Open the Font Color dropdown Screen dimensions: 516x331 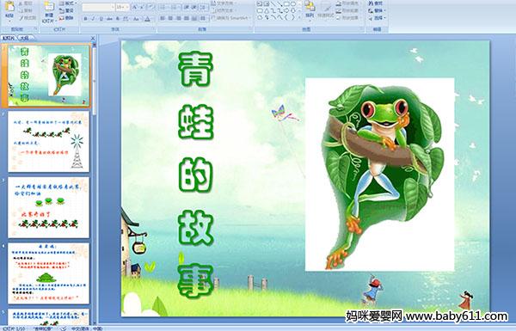pos(148,19)
